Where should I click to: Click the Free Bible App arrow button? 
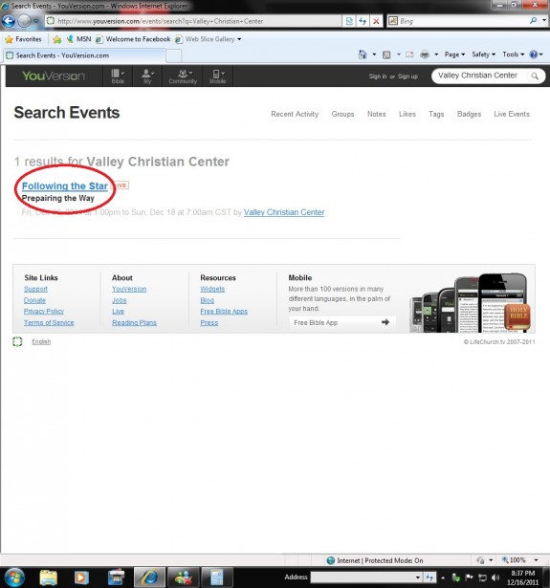pyautogui.click(x=342, y=322)
